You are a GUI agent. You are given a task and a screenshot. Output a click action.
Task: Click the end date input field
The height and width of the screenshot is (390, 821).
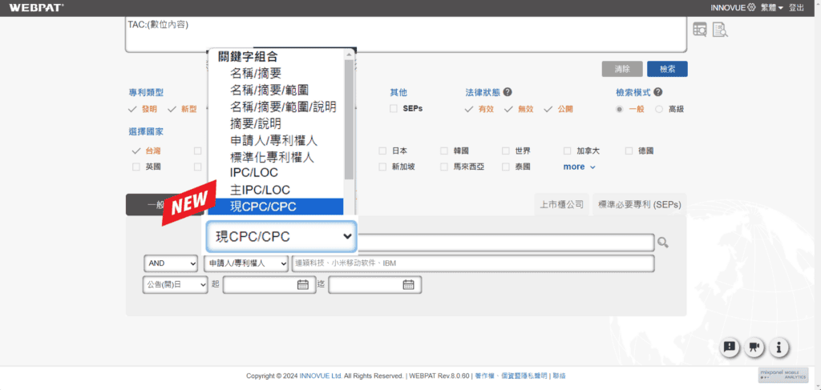(365, 284)
